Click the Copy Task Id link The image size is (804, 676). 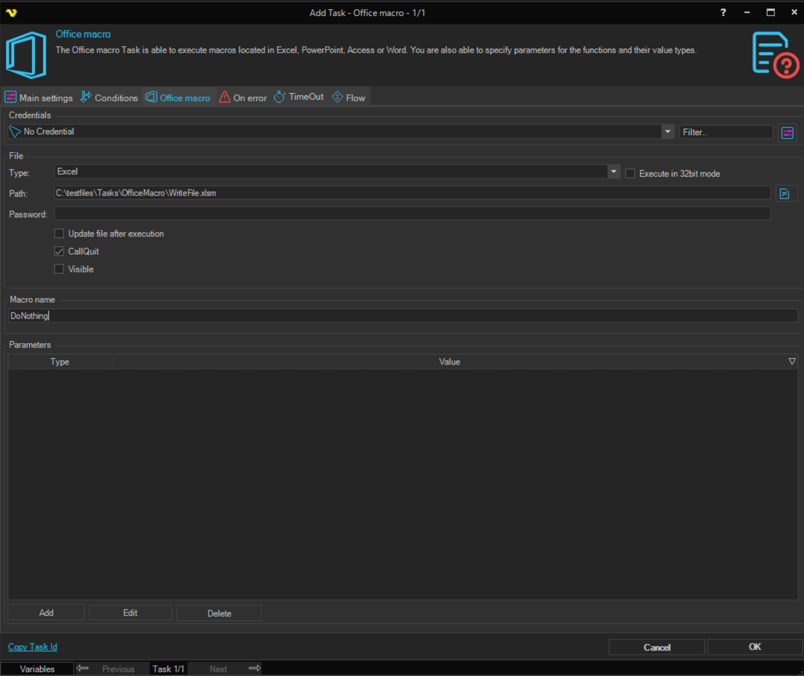click(x=33, y=647)
